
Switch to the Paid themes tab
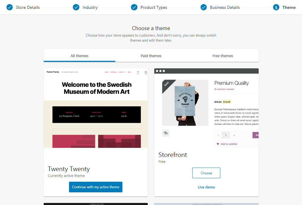[151, 56]
